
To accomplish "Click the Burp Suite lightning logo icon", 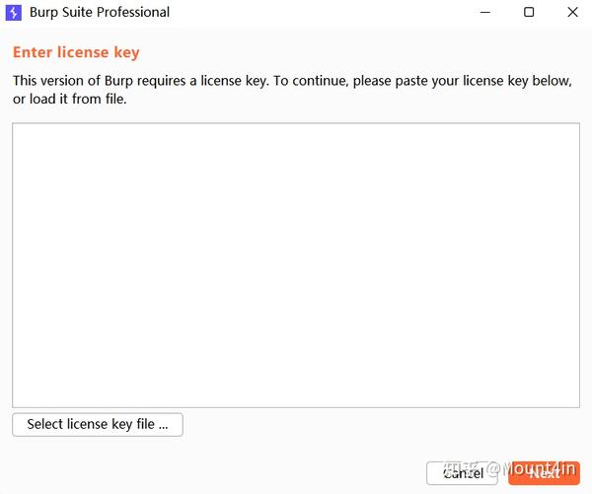I will point(14,13).
